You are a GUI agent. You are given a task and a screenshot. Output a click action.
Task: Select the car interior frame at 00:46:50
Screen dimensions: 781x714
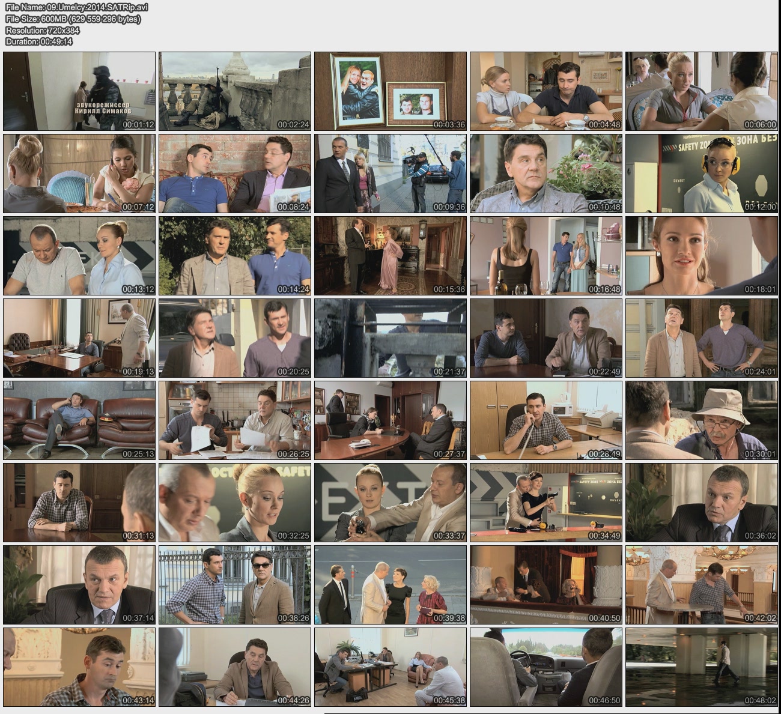pyautogui.click(x=546, y=667)
